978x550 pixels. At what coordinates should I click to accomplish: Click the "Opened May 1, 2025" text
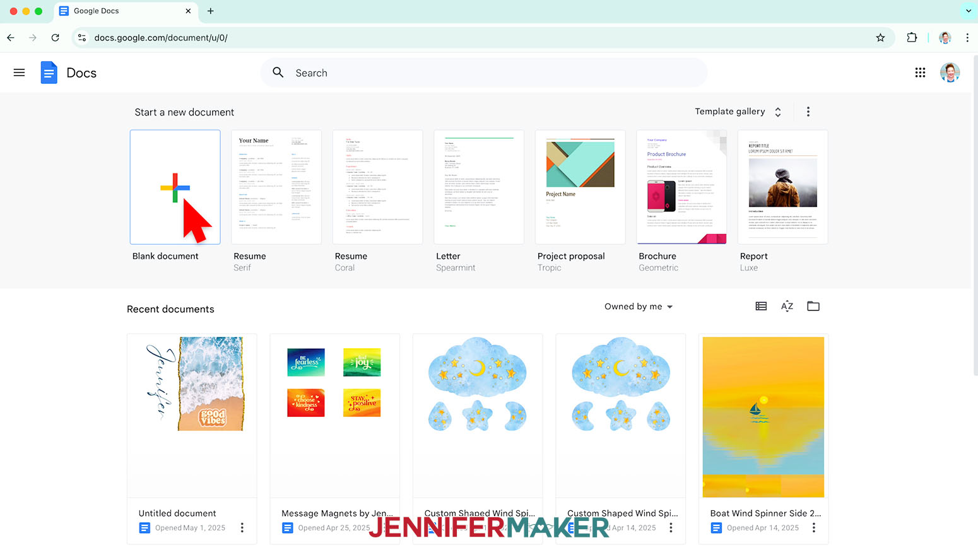click(x=190, y=528)
